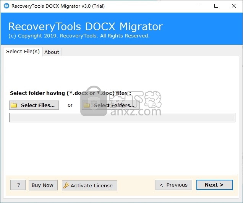Open help with the ? button
Screen dimensions: 243x203
tap(18, 185)
